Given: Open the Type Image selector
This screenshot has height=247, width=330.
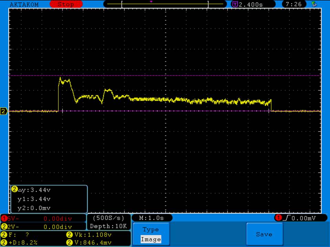Looking at the screenshot, I should [151, 234].
